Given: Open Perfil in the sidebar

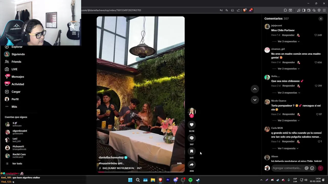Looking at the screenshot, I should 15,99.
